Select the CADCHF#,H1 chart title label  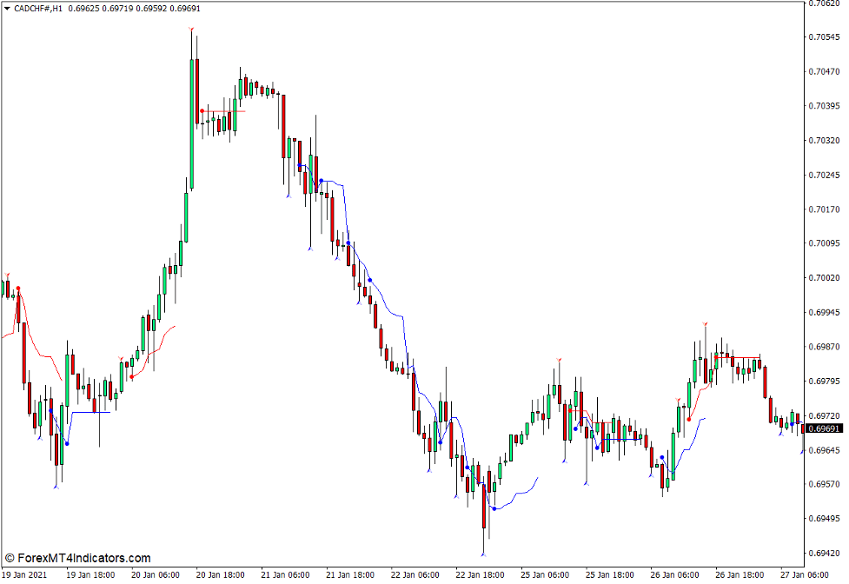39,8
